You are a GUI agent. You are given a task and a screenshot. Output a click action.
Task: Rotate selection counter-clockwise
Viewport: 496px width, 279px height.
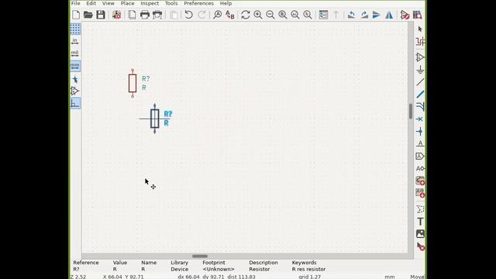pyautogui.click(x=351, y=15)
